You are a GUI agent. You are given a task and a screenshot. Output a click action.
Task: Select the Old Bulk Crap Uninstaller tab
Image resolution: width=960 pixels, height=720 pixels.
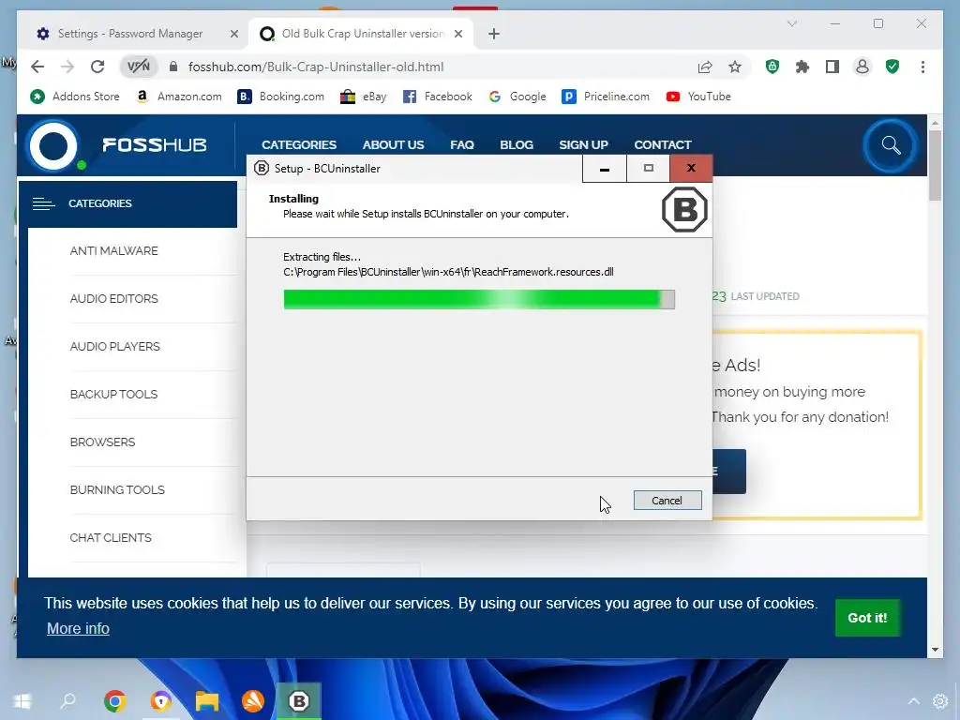[361, 34]
